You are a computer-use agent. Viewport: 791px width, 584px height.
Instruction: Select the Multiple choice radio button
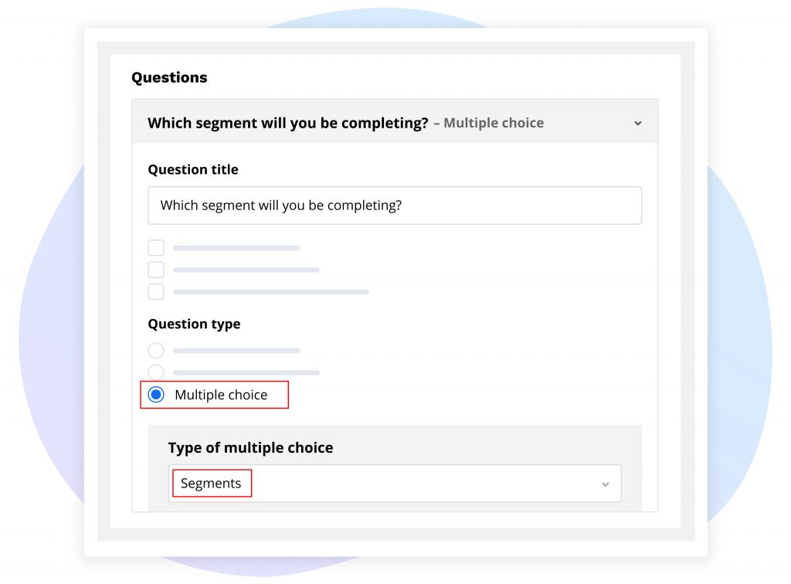(156, 395)
